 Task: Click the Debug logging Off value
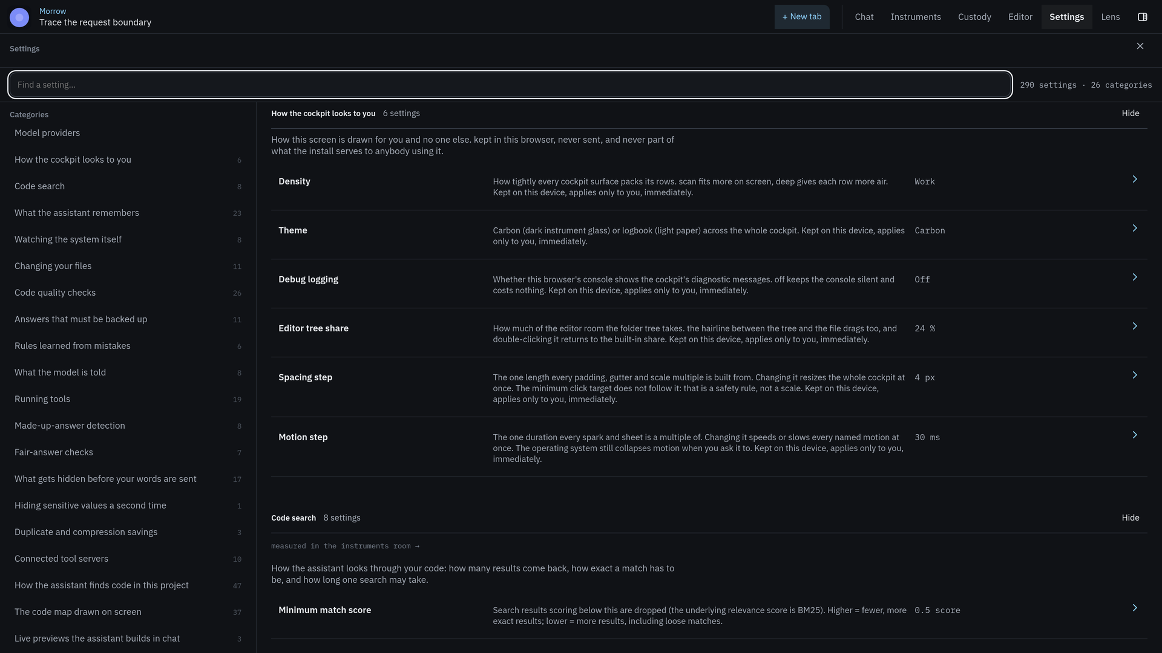pyautogui.click(x=922, y=279)
